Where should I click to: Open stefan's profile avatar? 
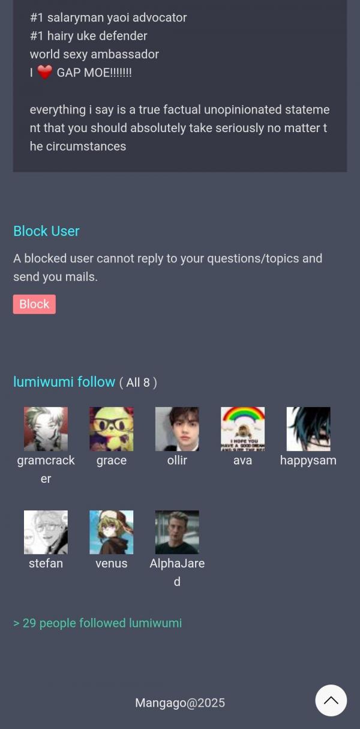[46, 532]
